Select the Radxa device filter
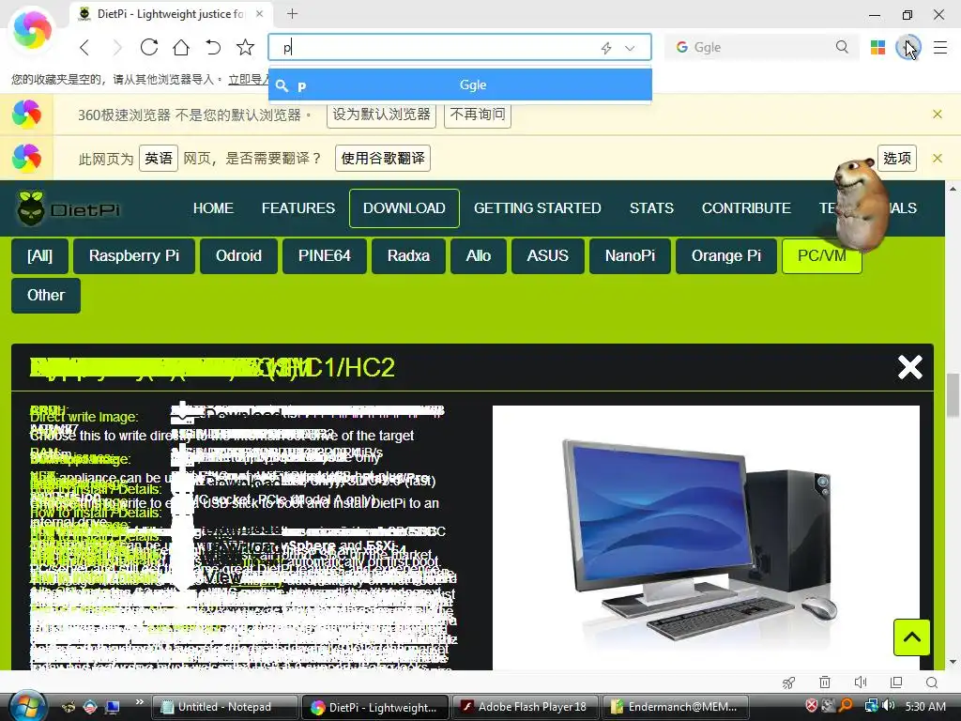961x721 pixels. 408,255
